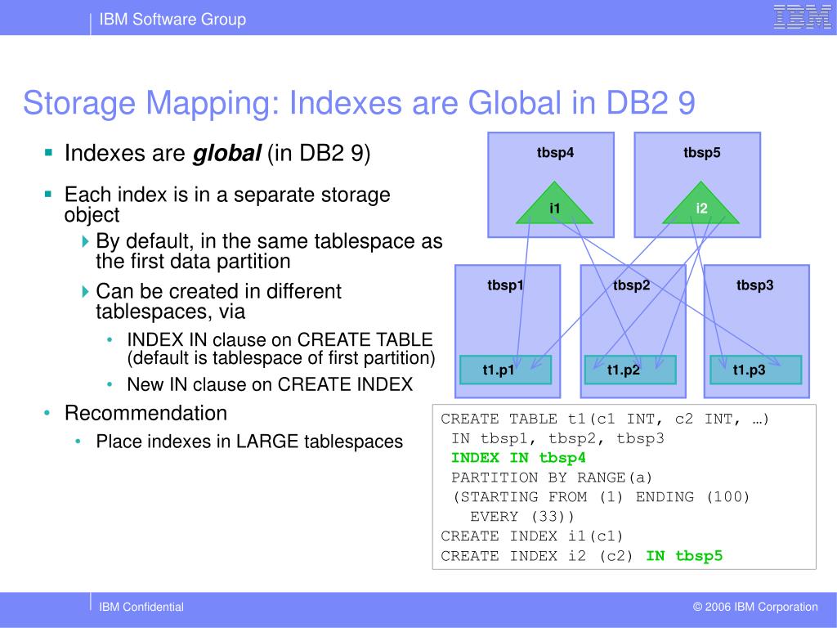This screenshot has height=628, width=837.
Task: Click 'Place indexes in LARGE tablespaces' text
Action: pyautogui.click(x=249, y=442)
